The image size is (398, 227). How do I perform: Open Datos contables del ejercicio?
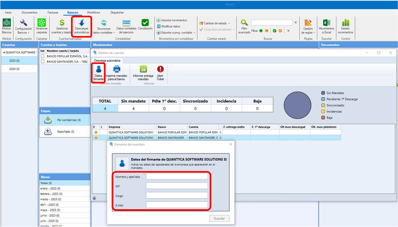click(x=126, y=26)
